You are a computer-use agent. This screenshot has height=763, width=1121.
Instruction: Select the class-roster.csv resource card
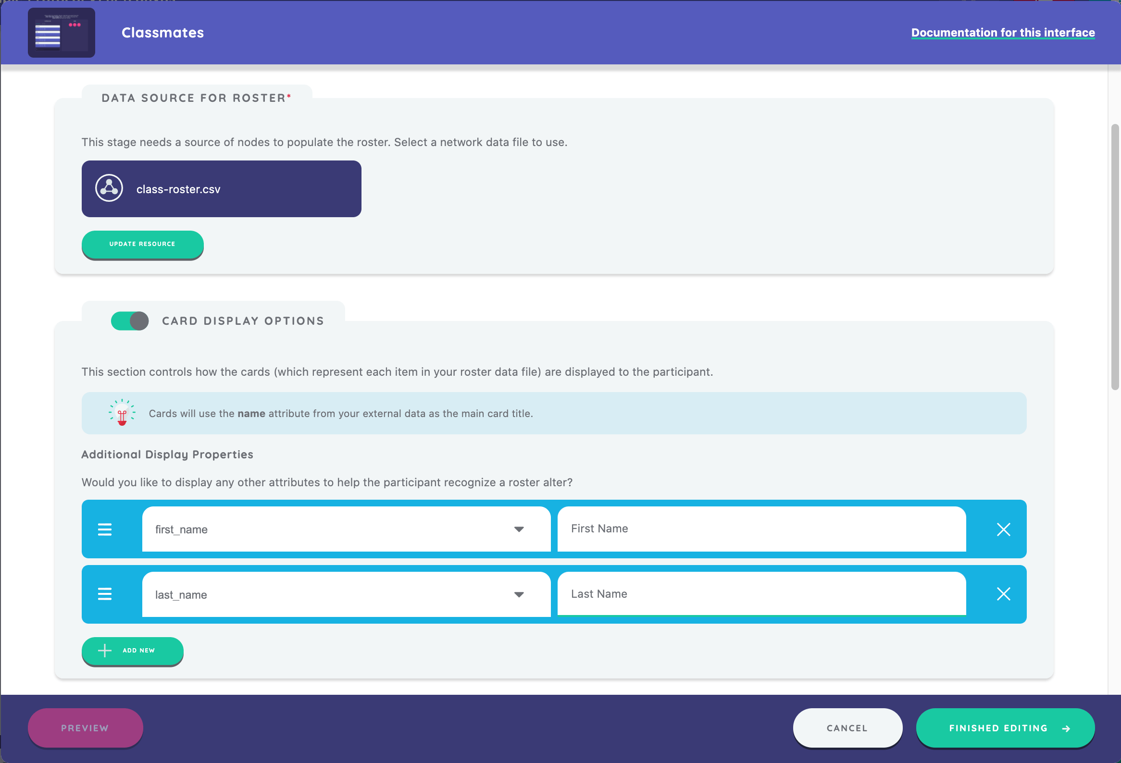[x=222, y=189]
